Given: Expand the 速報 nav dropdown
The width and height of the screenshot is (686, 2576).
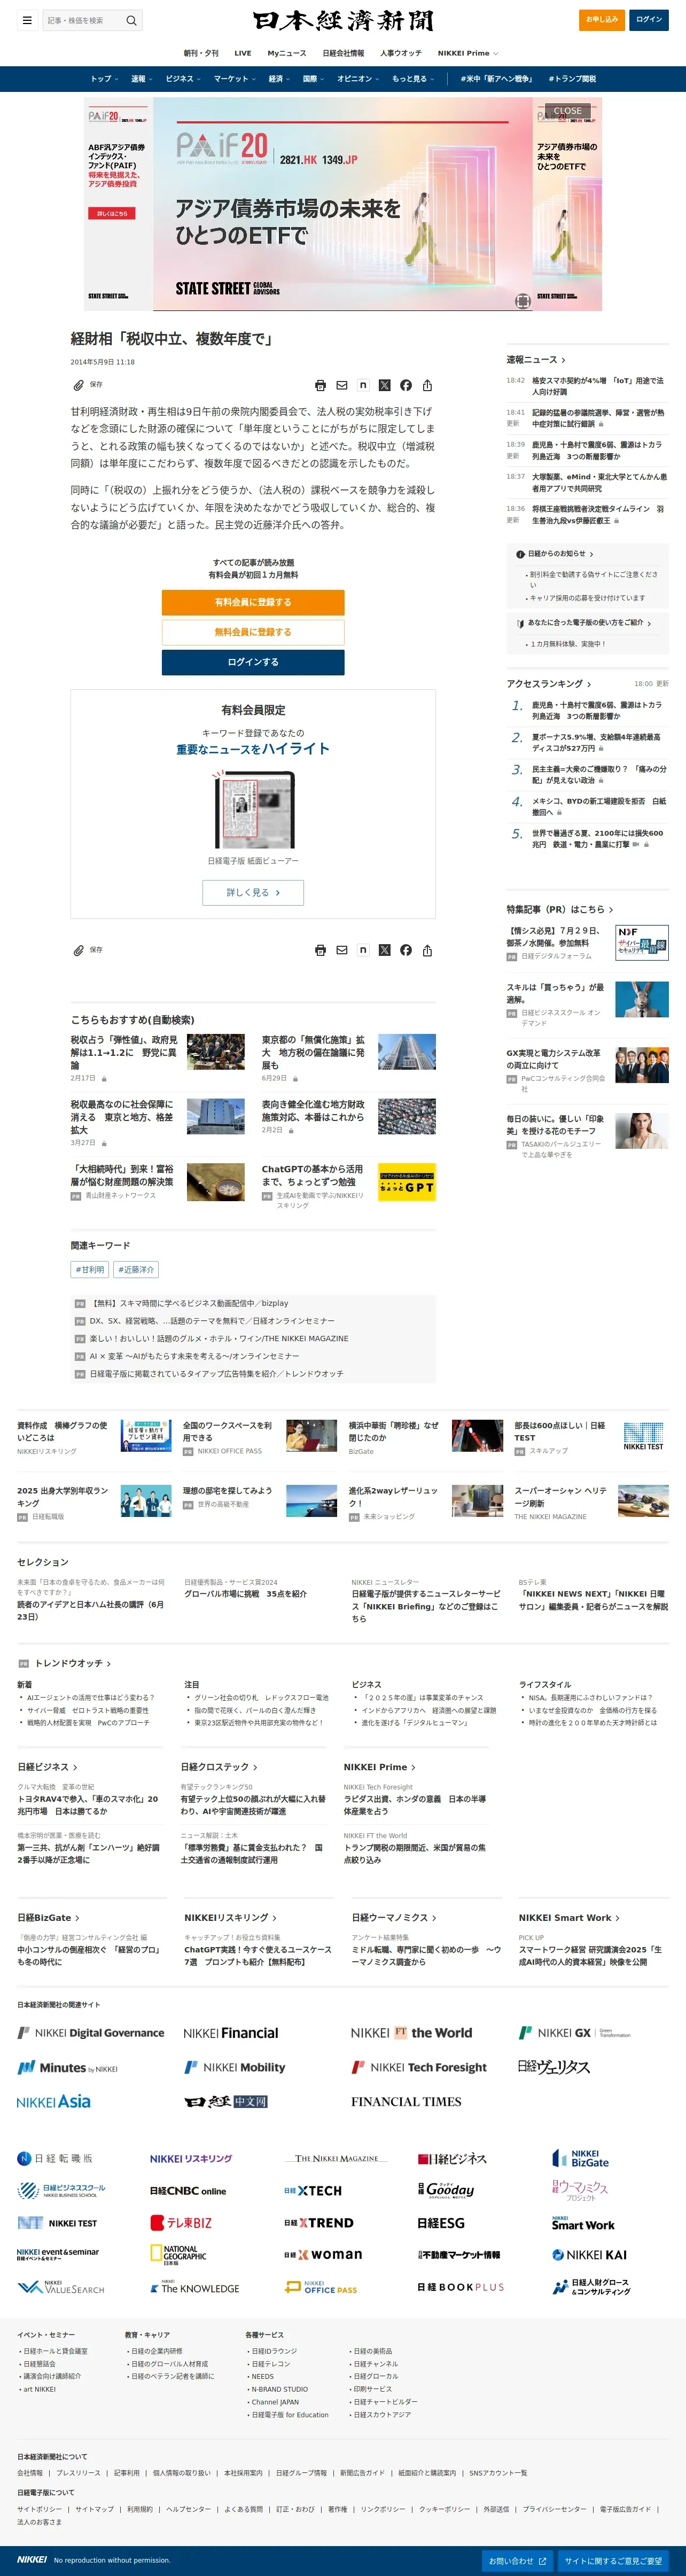Looking at the screenshot, I should click(x=141, y=79).
